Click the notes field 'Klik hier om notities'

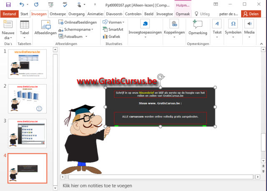pyautogui.click(x=97, y=186)
